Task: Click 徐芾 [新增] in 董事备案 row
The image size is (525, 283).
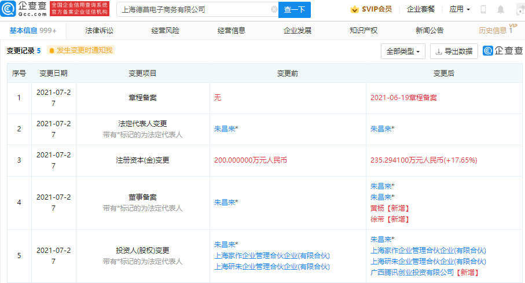Action: (x=390, y=219)
